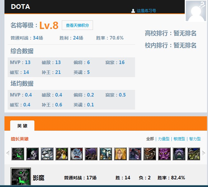Choose the purple demon face hero icon
Screen dimensions: 208x187
164,154
